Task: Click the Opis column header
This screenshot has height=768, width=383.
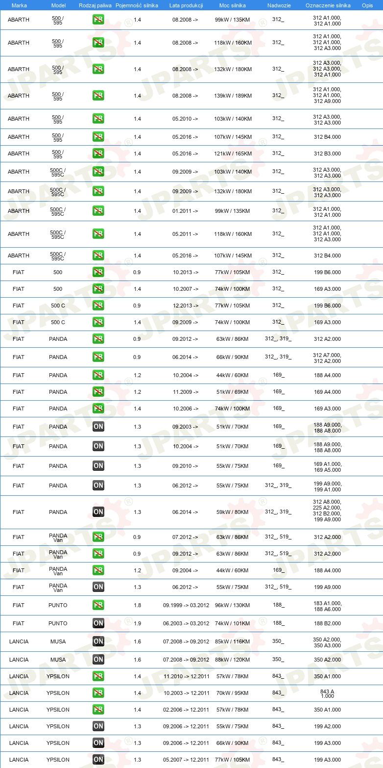Action: coord(367,5)
